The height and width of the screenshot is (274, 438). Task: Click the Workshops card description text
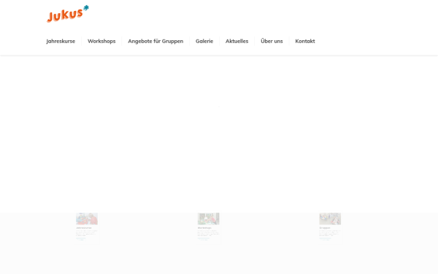[208, 233]
